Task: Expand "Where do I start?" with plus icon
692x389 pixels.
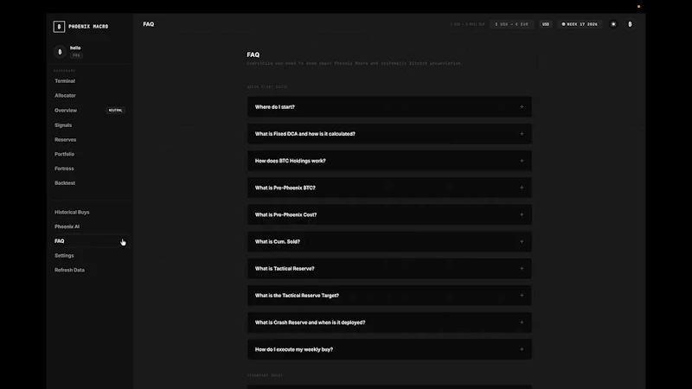Action: coord(522,106)
